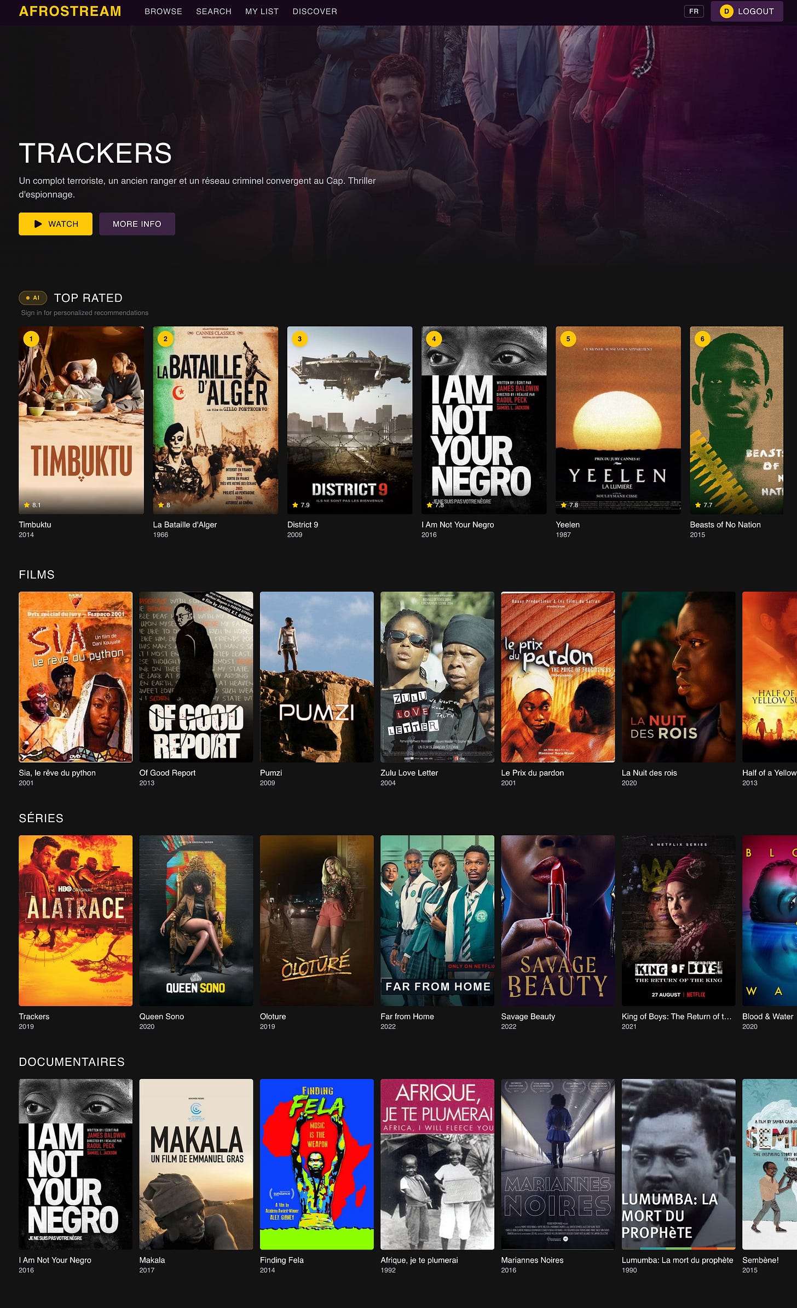The width and height of the screenshot is (797, 1308).
Task: Open the Trackers series poster
Action: (76, 920)
